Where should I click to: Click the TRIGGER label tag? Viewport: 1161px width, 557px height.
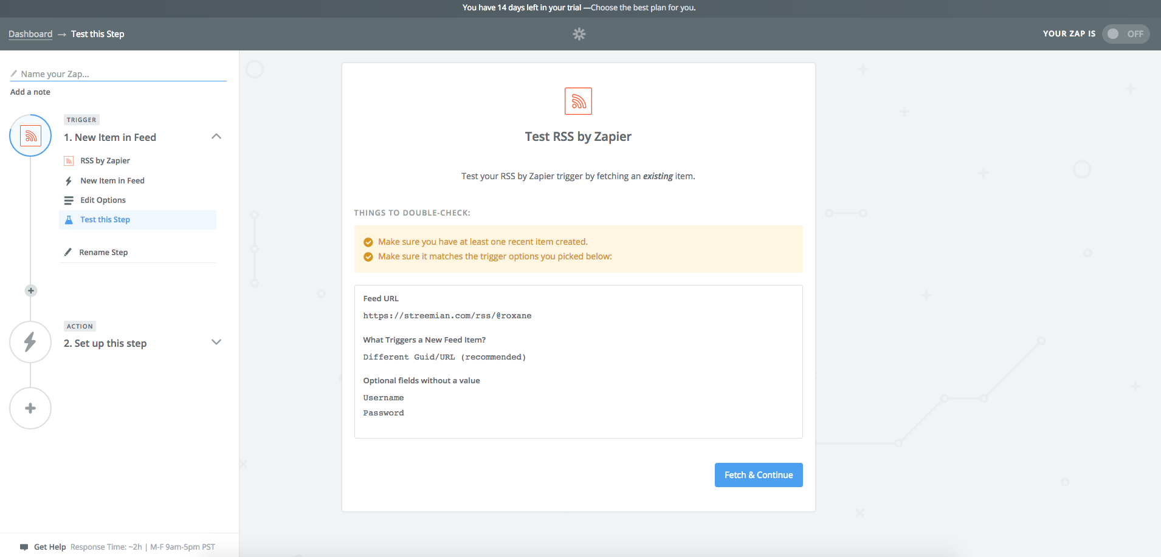point(81,120)
